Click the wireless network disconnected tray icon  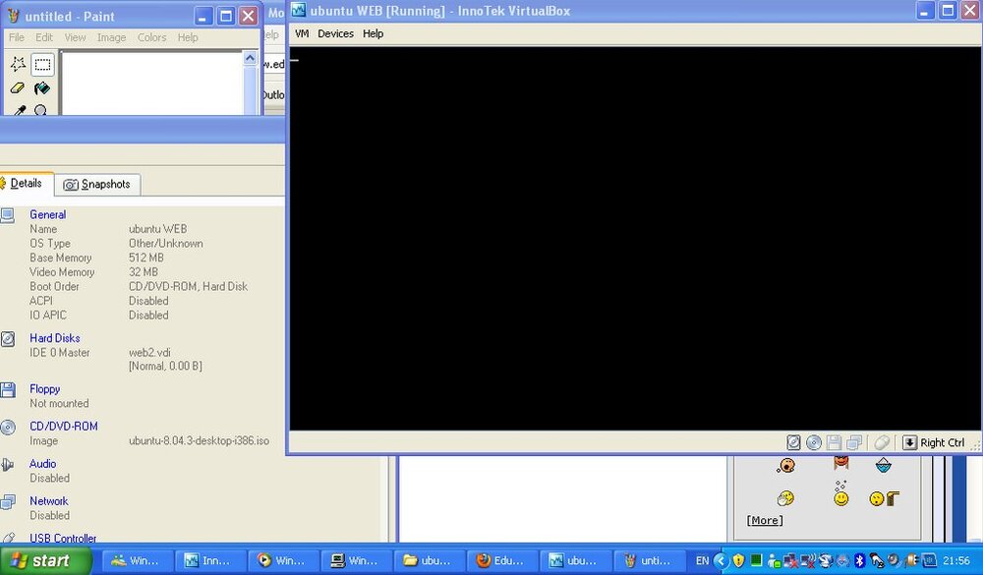click(x=807, y=560)
